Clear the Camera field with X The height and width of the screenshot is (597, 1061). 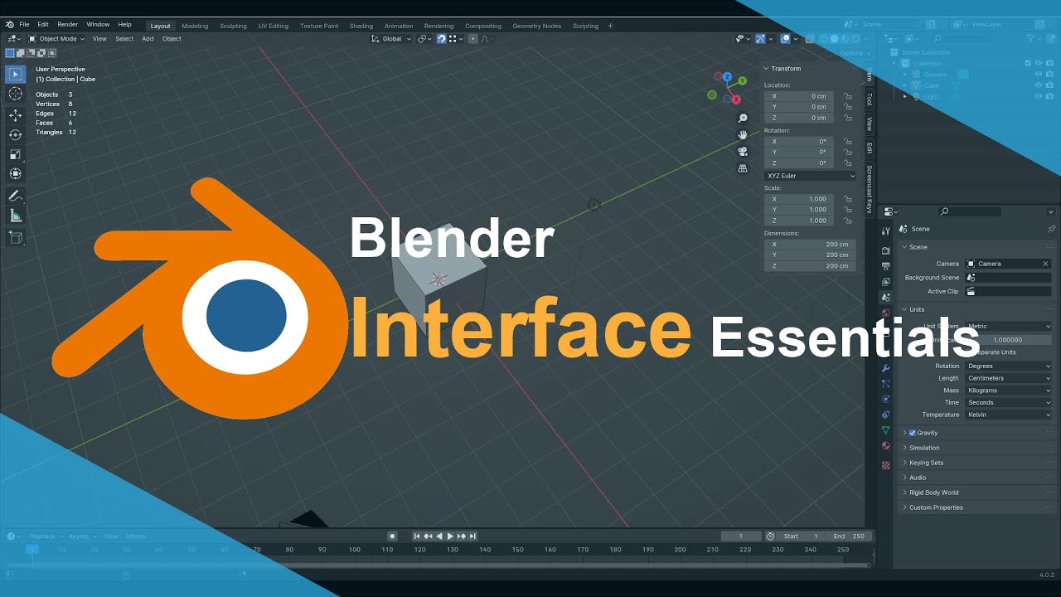1045,264
